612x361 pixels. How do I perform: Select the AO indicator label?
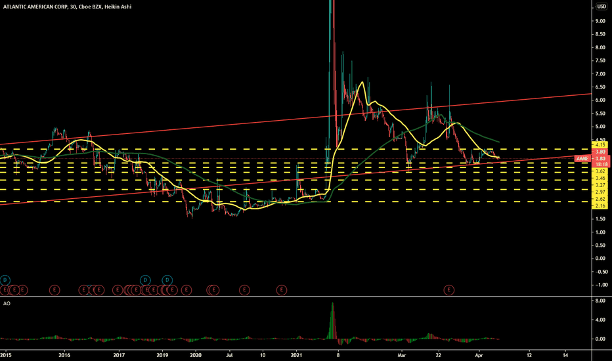click(7, 303)
